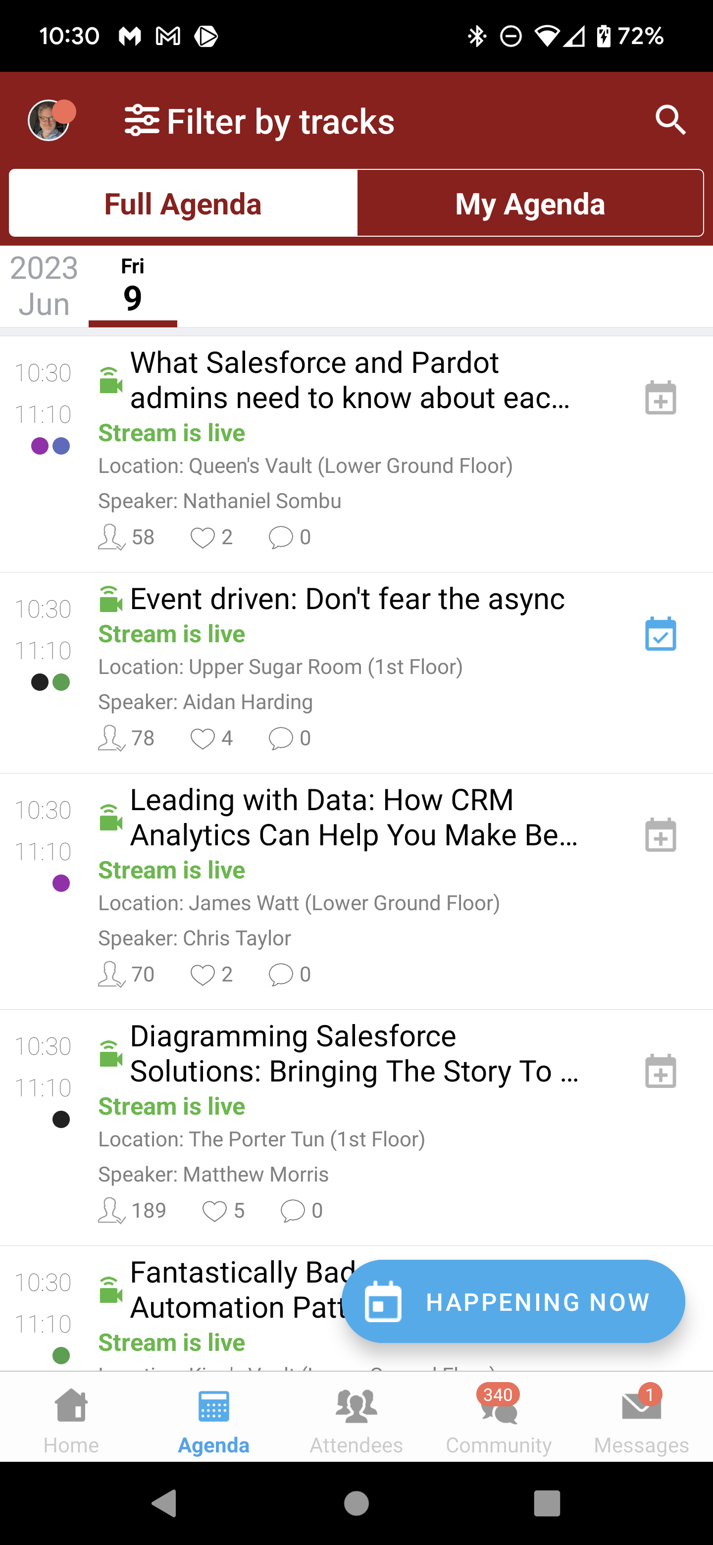Image resolution: width=713 pixels, height=1545 pixels.
Task: Add Diagramming Salesforce Solutions session to agenda
Action: pyautogui.click(x=660, y=1071)
